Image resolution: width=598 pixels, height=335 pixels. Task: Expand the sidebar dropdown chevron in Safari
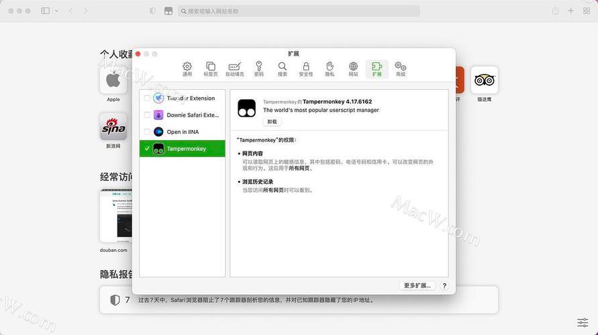(x=56, y=11)
